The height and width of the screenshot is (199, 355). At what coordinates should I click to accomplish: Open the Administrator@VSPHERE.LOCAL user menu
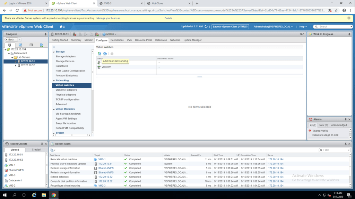pyautogui.click(x=273, y=27)
